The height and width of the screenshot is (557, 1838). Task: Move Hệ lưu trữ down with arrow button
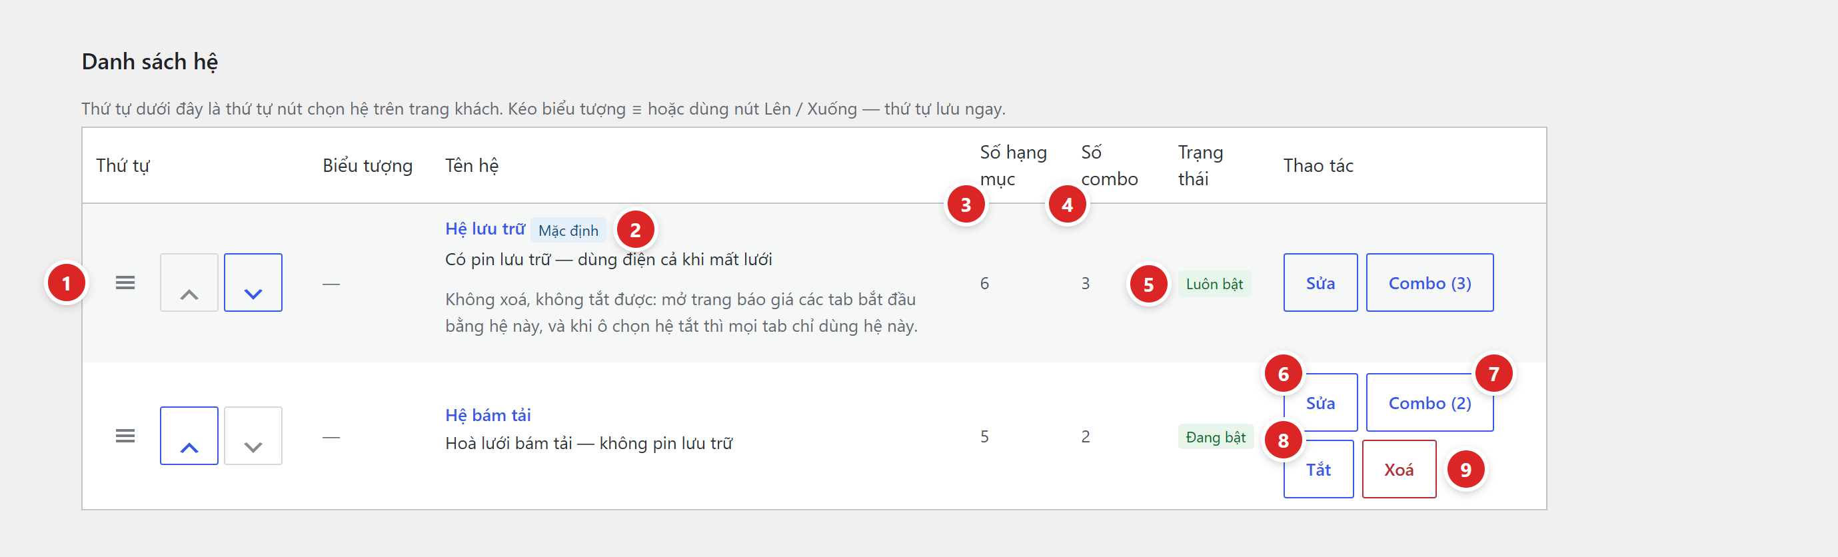point(253,282)
